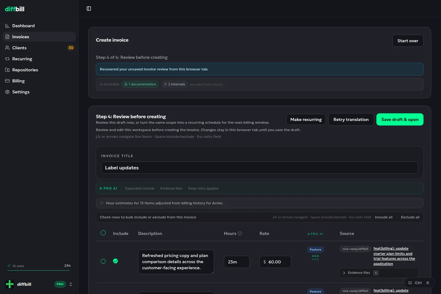Open the 'feat(billing): update starter plan limits' commit link

pos(394,256)
